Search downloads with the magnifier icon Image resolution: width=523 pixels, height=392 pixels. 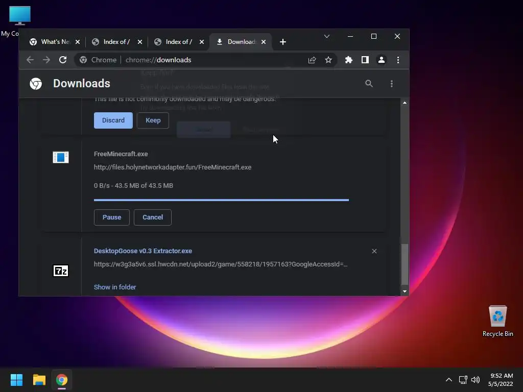[x=369, y=83]
